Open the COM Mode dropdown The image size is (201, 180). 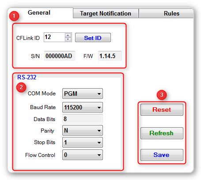click(x=83, y=94)
